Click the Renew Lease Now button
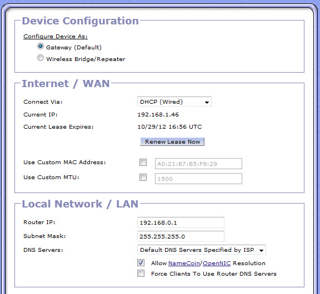 pos(172,142)
